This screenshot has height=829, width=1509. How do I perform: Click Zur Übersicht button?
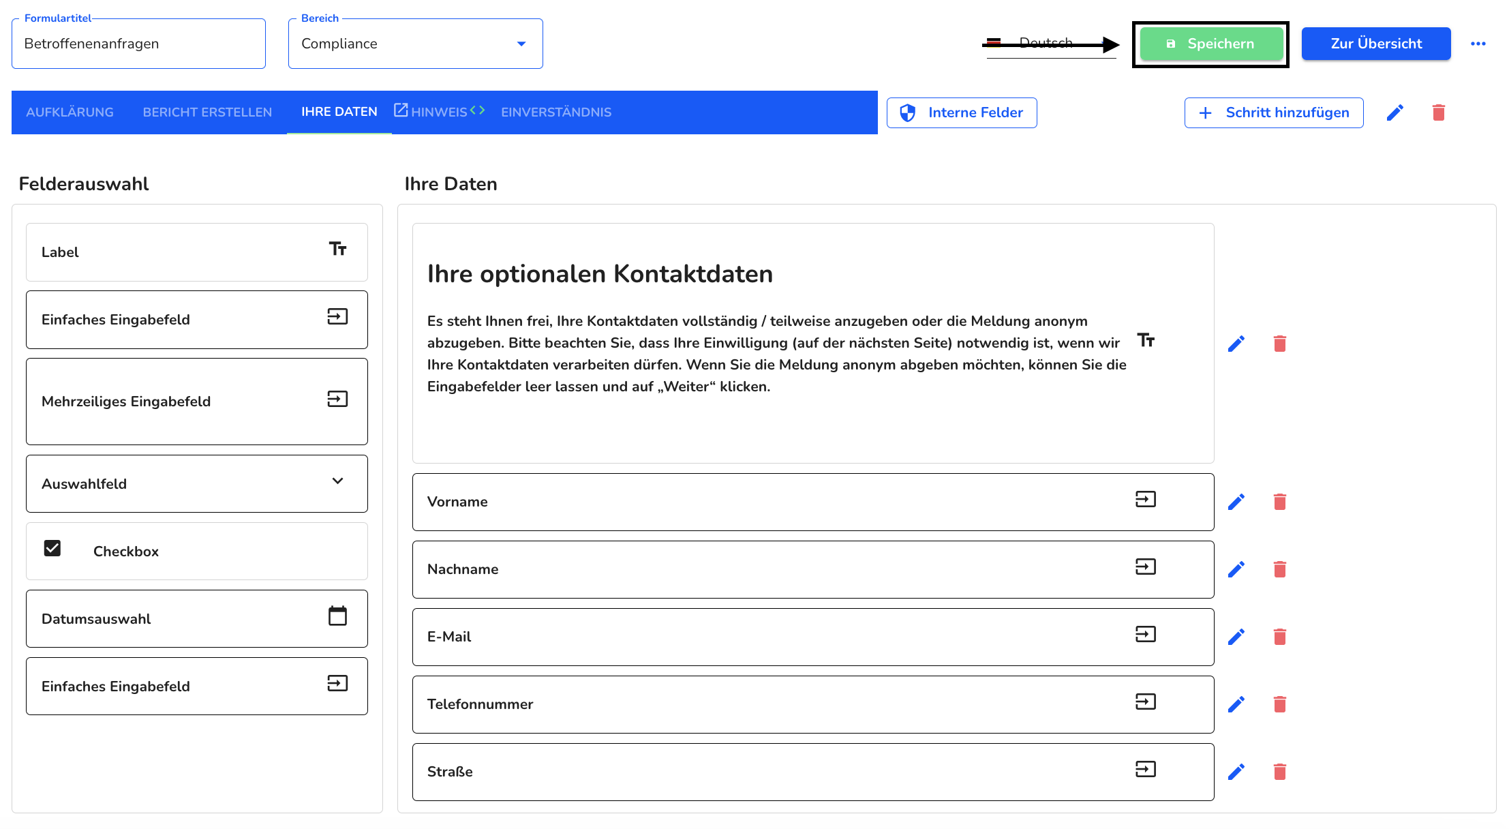click(x=1376, y=44)
